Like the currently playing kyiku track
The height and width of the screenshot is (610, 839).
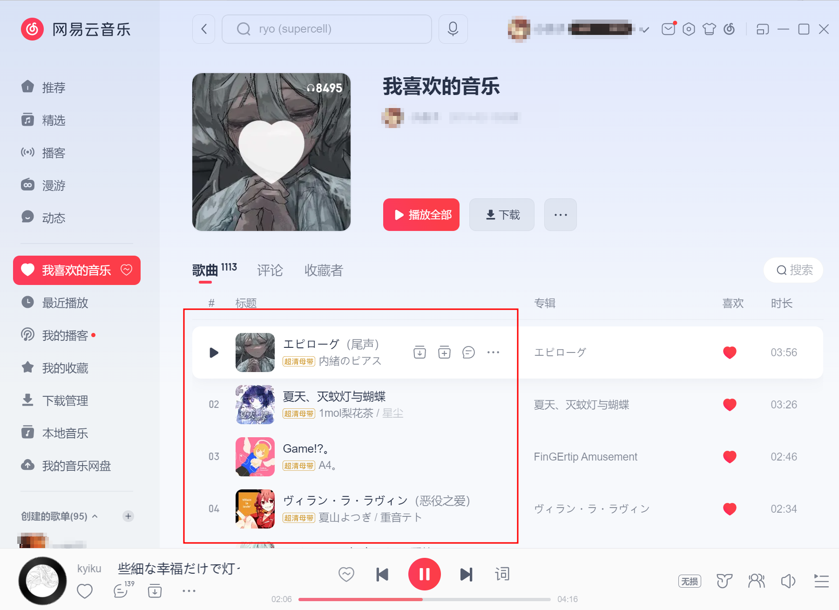click(85, 591)
